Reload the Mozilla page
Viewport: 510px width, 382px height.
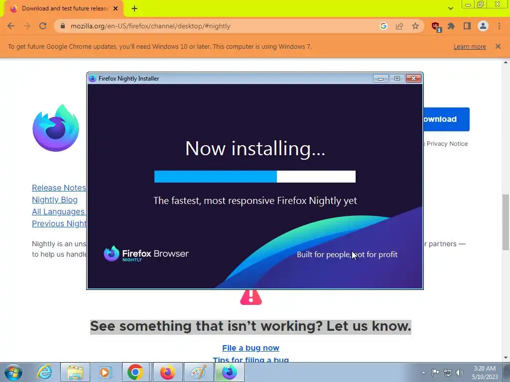pos(43,26)
